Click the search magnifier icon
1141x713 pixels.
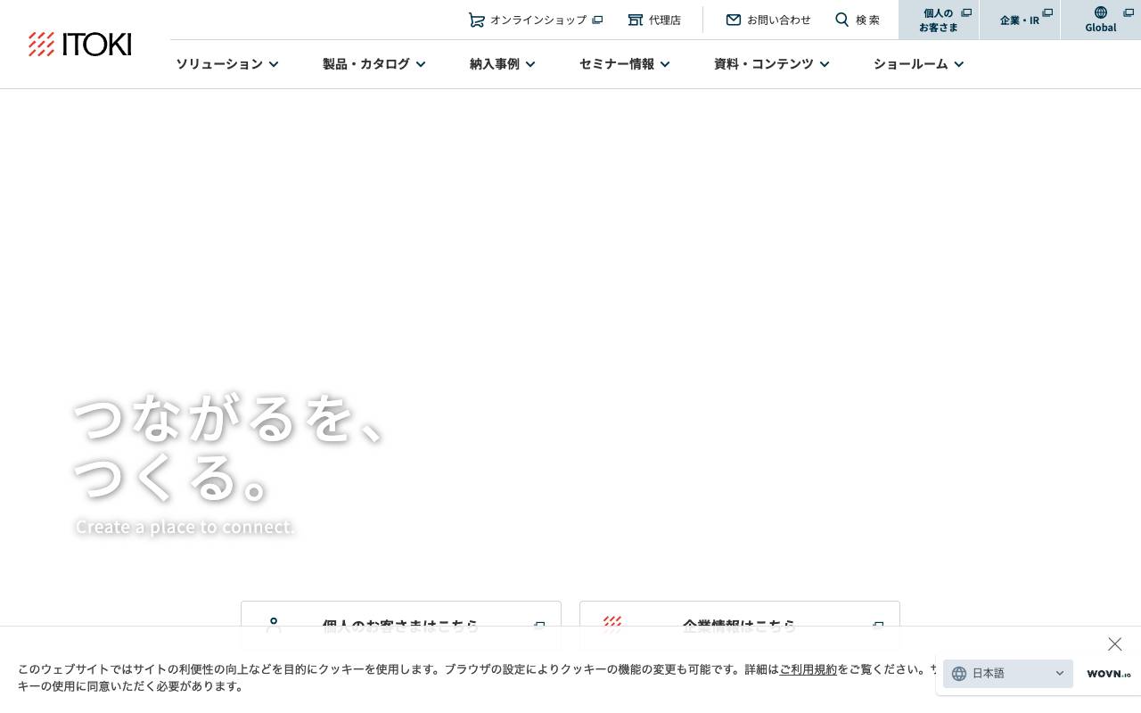coord(842,20)
